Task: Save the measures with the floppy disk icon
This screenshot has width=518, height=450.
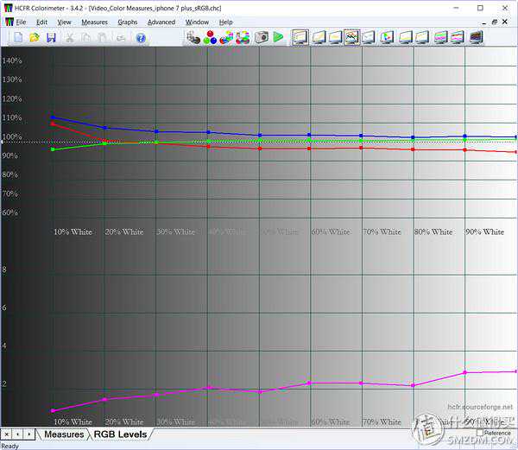Action: [51, 38]
